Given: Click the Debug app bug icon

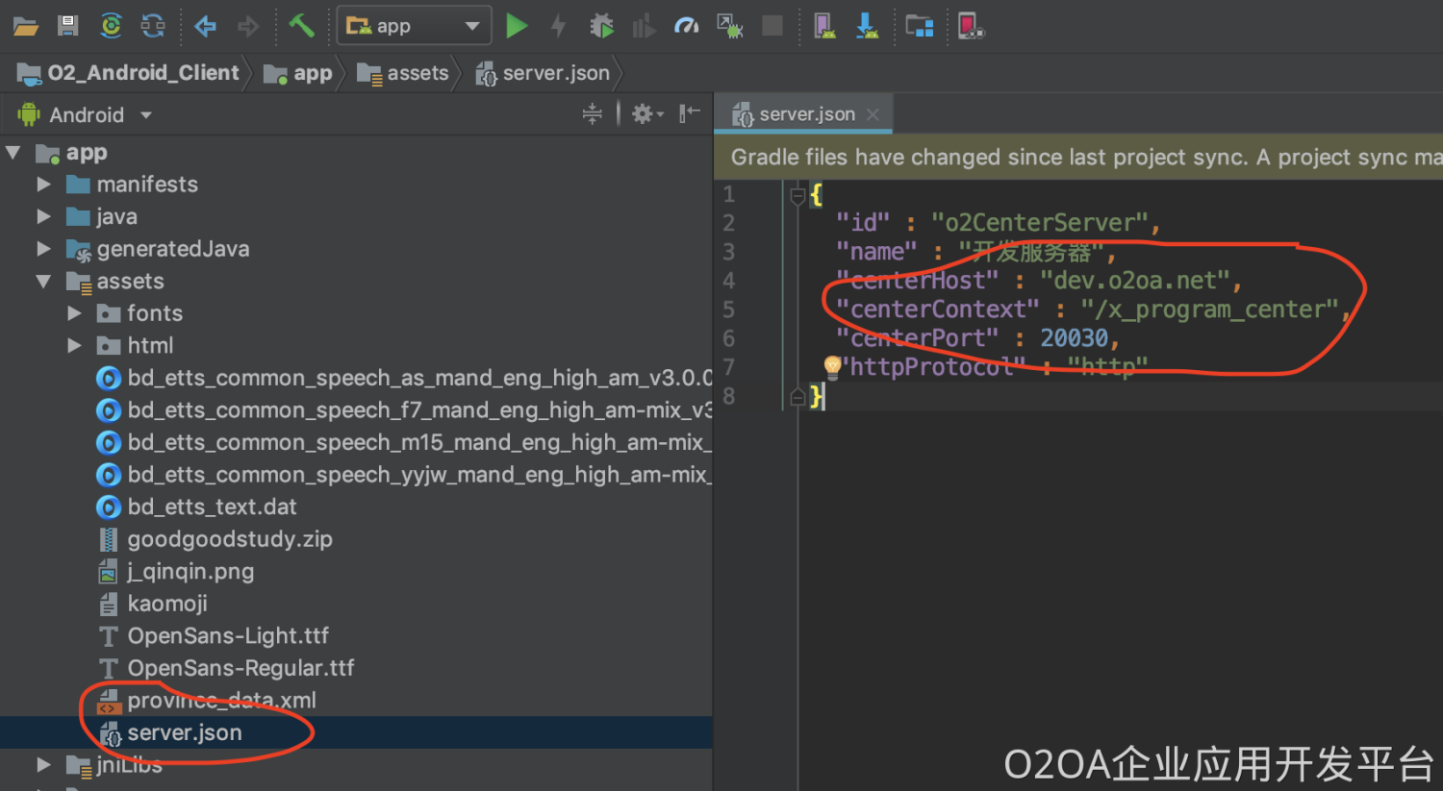Looking at the screenshot, I should click(601, 26).
